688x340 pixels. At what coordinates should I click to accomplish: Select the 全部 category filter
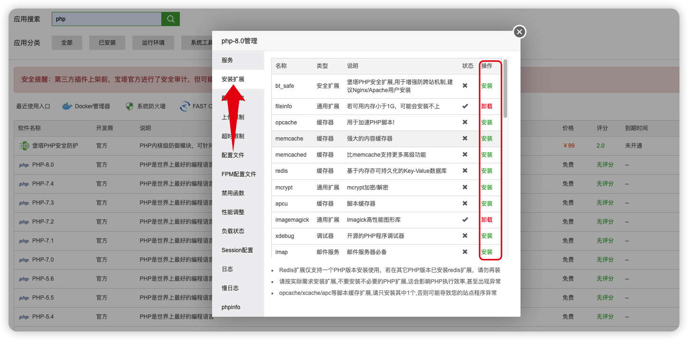tap(67, 43)
